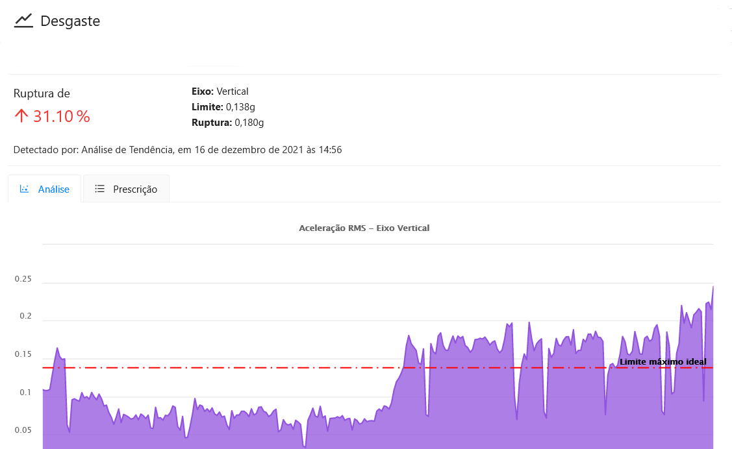The image size is (732, 449).
Task: Click the 0.25 y-axis label
Action: click(23, 279)
